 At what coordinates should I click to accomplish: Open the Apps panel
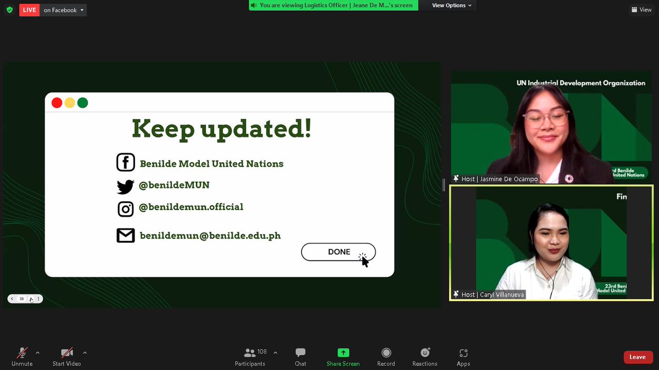click(x=463, y=357)
